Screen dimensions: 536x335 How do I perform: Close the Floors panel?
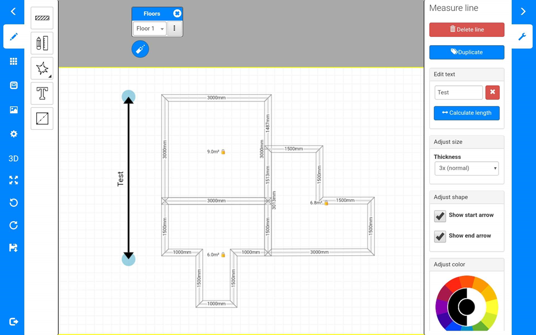click(x=177, y=13)
